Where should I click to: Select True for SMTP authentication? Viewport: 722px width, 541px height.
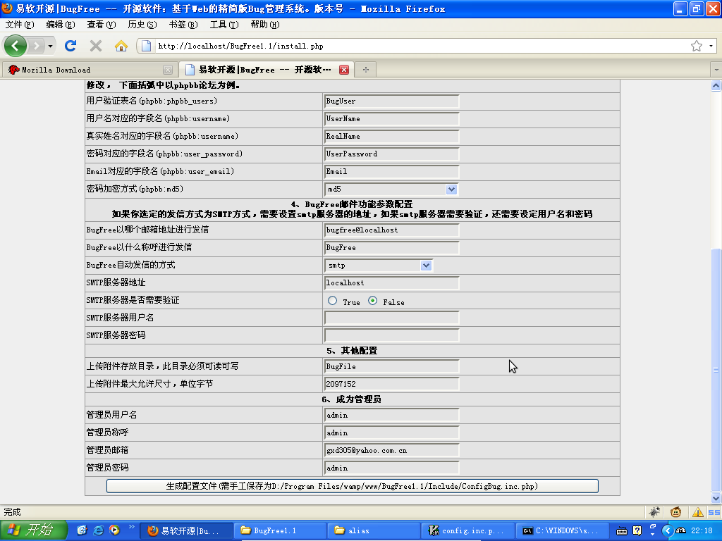click(x=333, y=301)
